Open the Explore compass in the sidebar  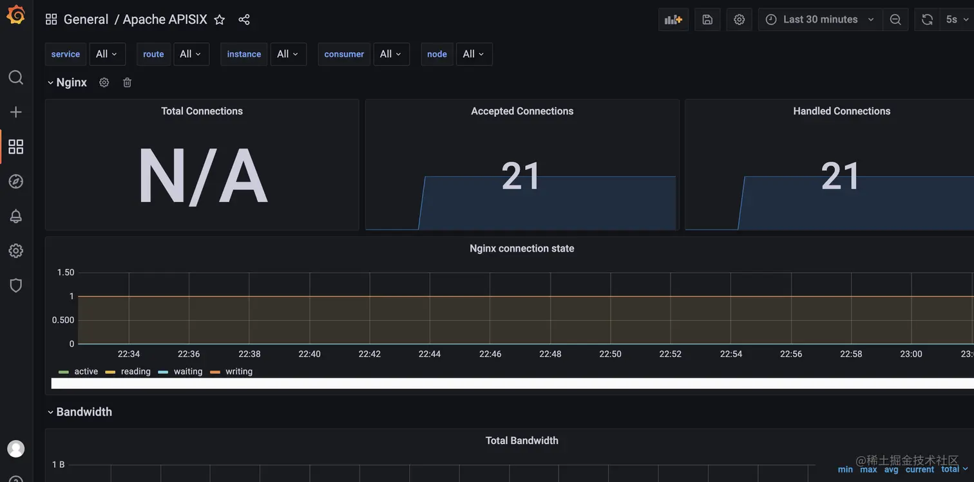tap(15, 181)
